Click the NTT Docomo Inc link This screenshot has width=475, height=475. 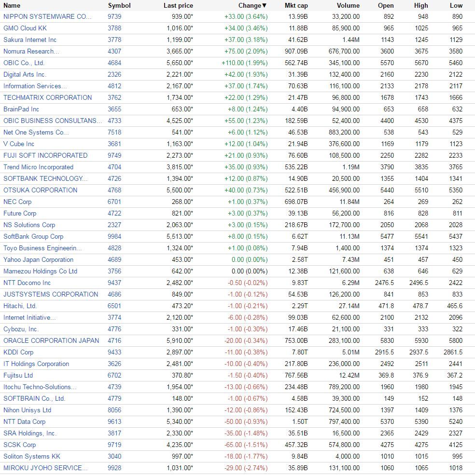[27, 283]
